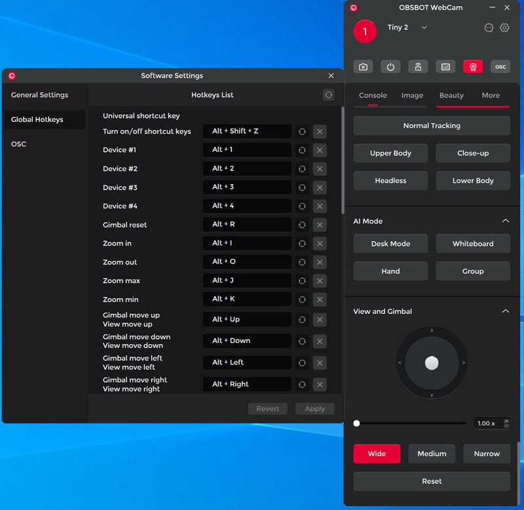Click the gimbal pad down arrow

(432, 395)
